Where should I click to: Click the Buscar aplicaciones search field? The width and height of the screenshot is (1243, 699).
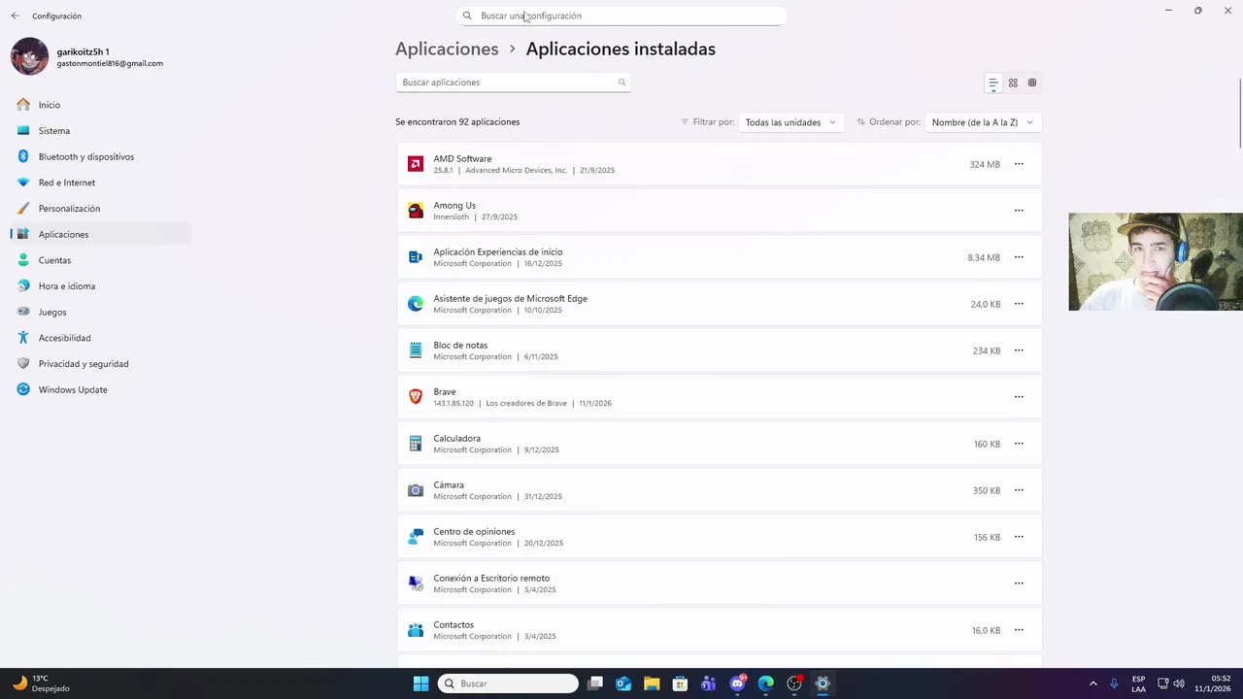pyautogui.click(x=513, y=83)
